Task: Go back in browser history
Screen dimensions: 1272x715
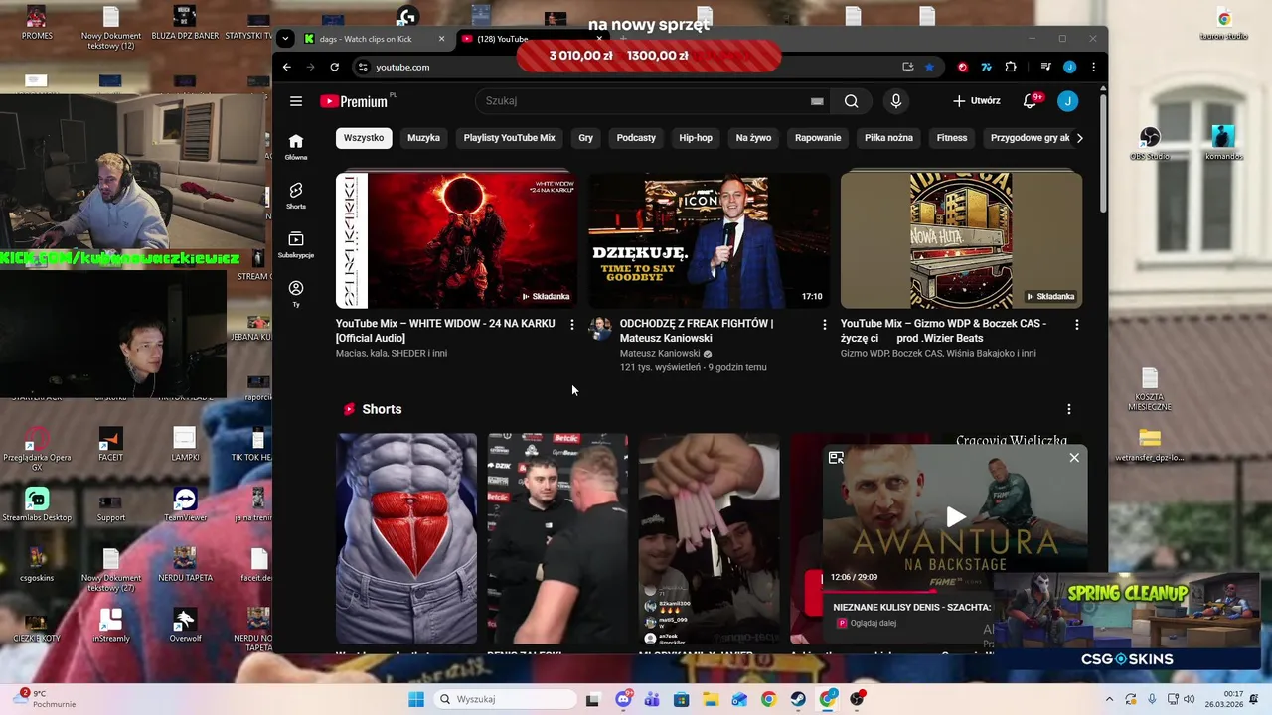Action: [287, 67]
